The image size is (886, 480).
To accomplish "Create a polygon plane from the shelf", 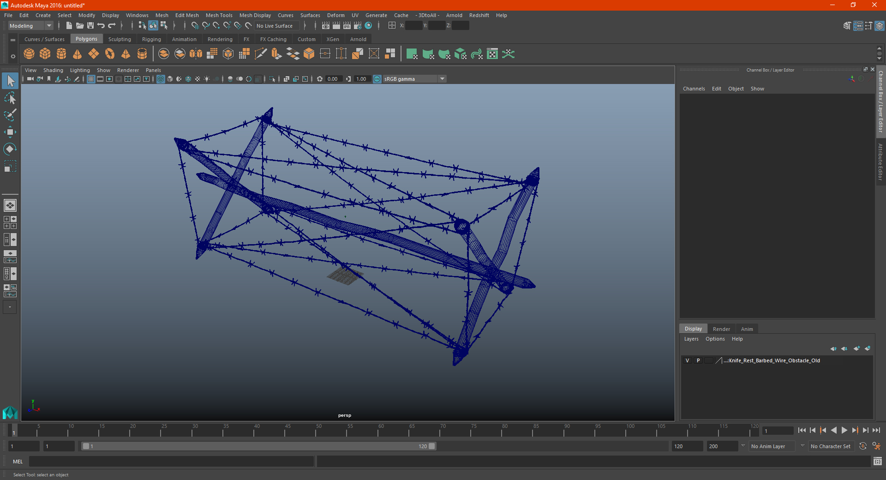I will click(x=94, y=54).
